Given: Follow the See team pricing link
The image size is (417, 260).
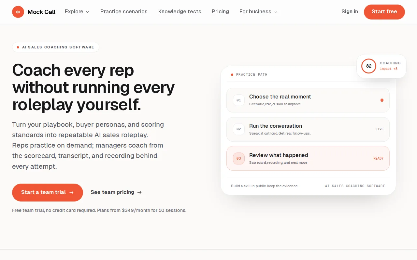Looking at the screenshot, I should pos(116,192).
